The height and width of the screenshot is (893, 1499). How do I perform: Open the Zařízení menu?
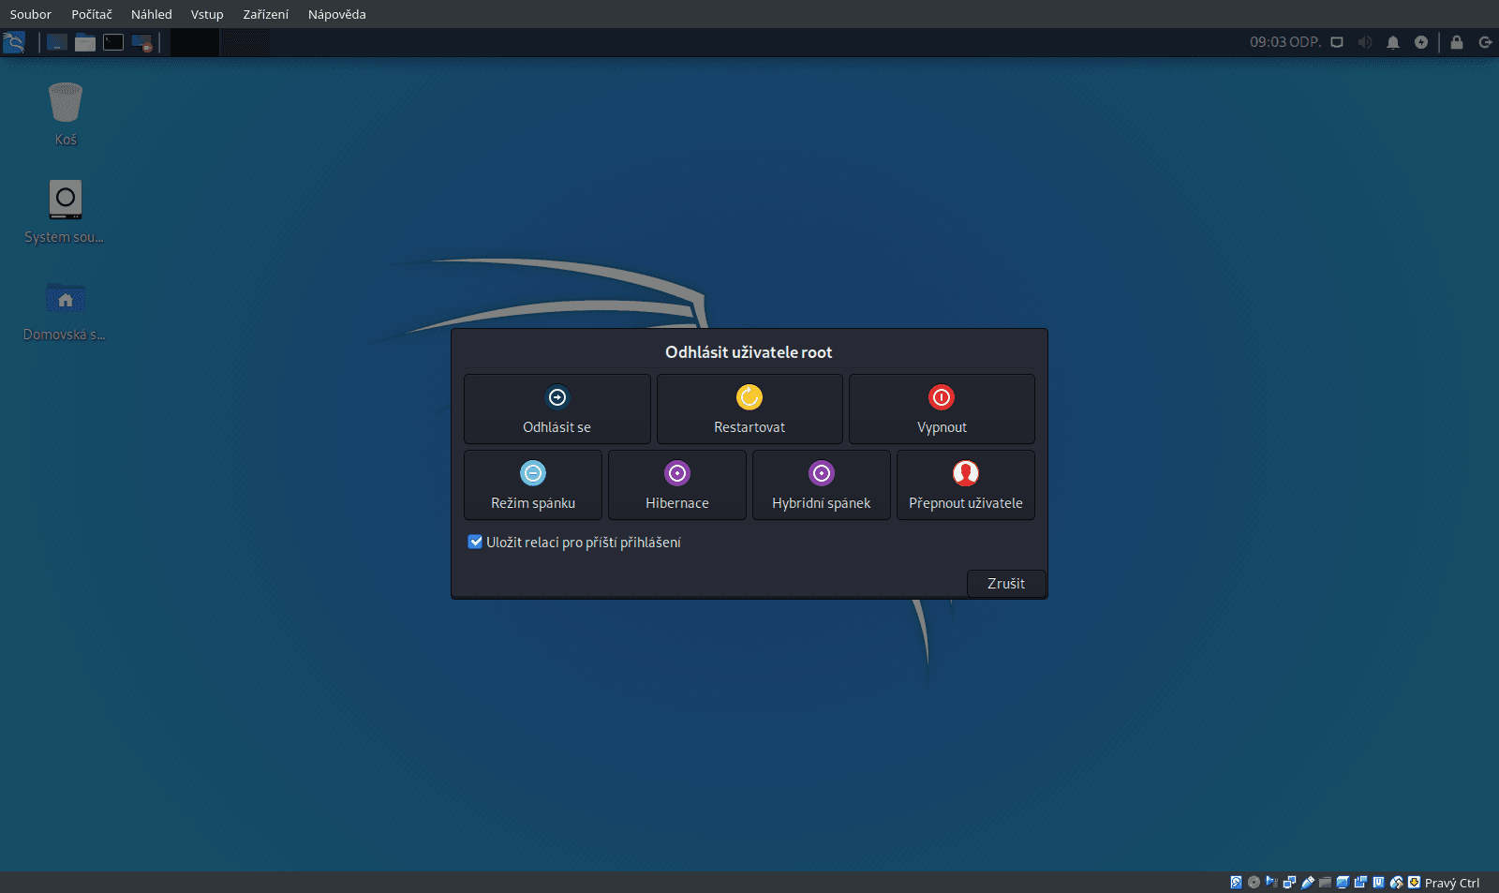pos(265,14)
